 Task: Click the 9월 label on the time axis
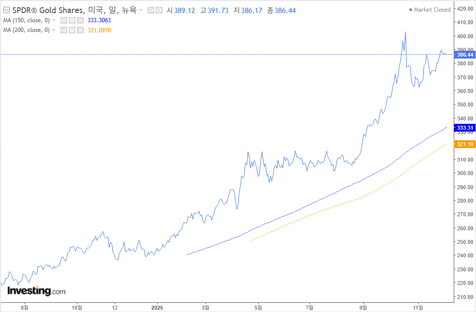pos(363,308)
